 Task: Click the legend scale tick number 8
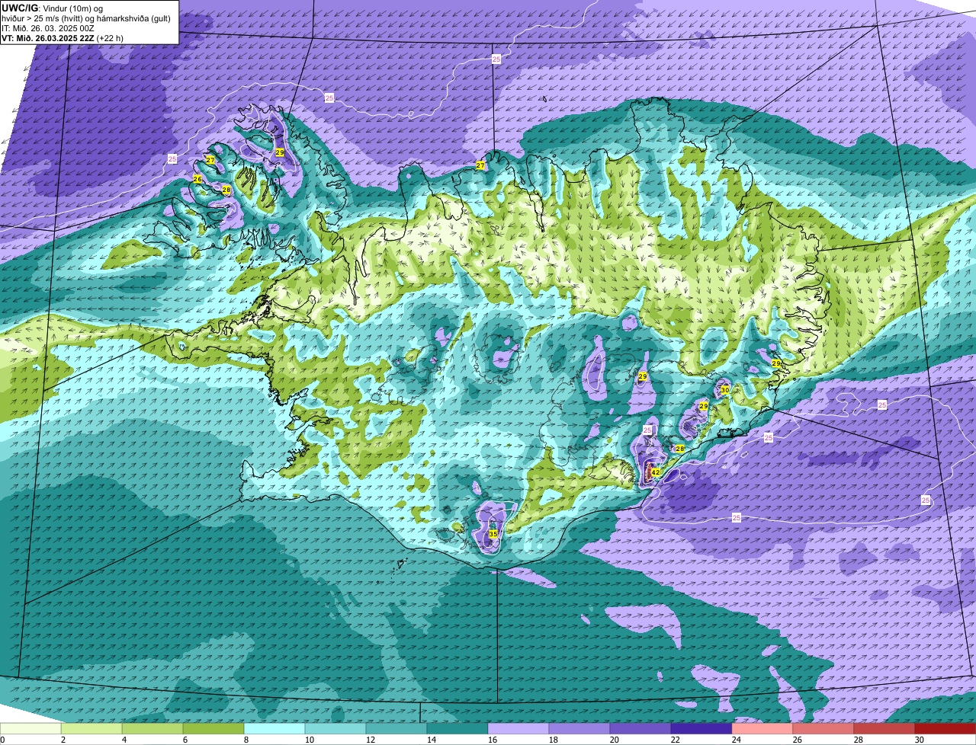click(246, 740)
